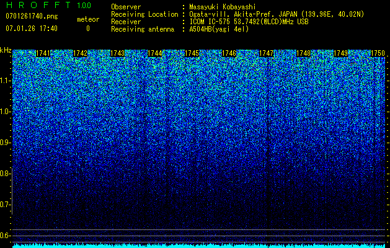The image size is (390, 248).
Task: Click the HROFFT program title
Action: coord(38,5)
